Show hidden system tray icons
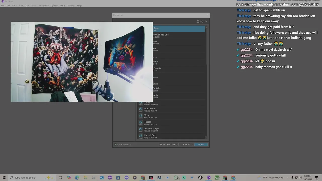The image size is (322, 181). [288, 178]
